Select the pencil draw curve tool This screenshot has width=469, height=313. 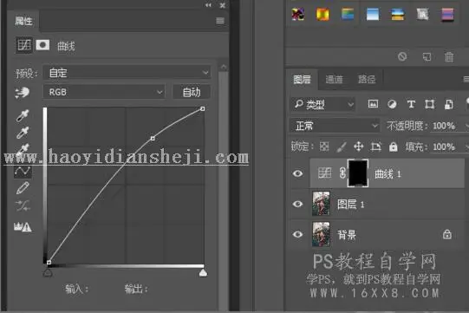tap(23, 188)
